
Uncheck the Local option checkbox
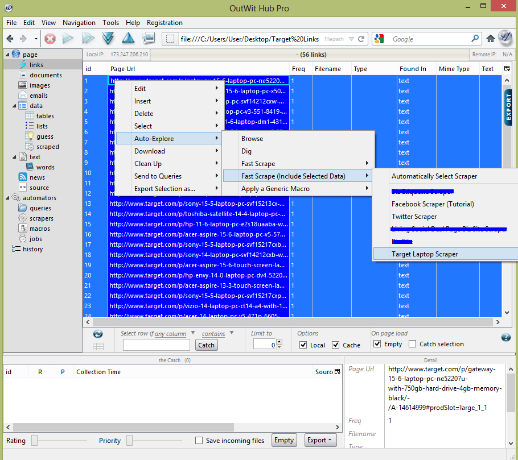pyautogui.click(x=303, y=345)
